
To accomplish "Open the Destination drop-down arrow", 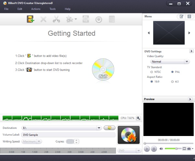I will pos(99,128).
